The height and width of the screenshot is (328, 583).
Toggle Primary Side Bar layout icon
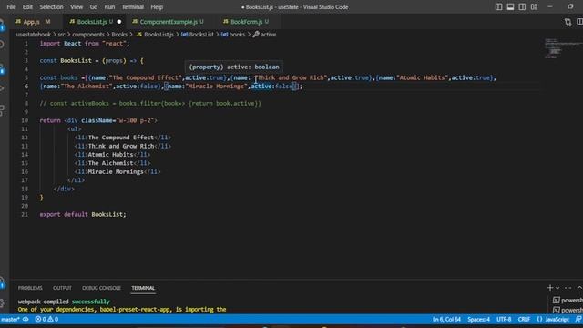click(498, 6)
